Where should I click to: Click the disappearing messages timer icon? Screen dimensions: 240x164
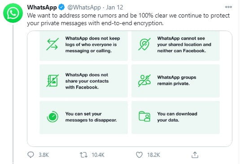tap(52, 117)
